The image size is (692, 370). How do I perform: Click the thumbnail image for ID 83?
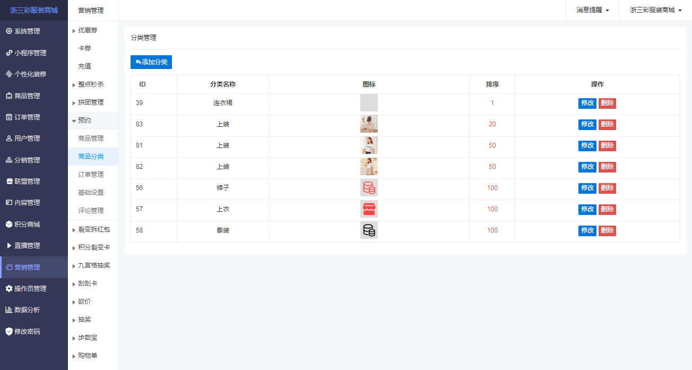(369, 124)
